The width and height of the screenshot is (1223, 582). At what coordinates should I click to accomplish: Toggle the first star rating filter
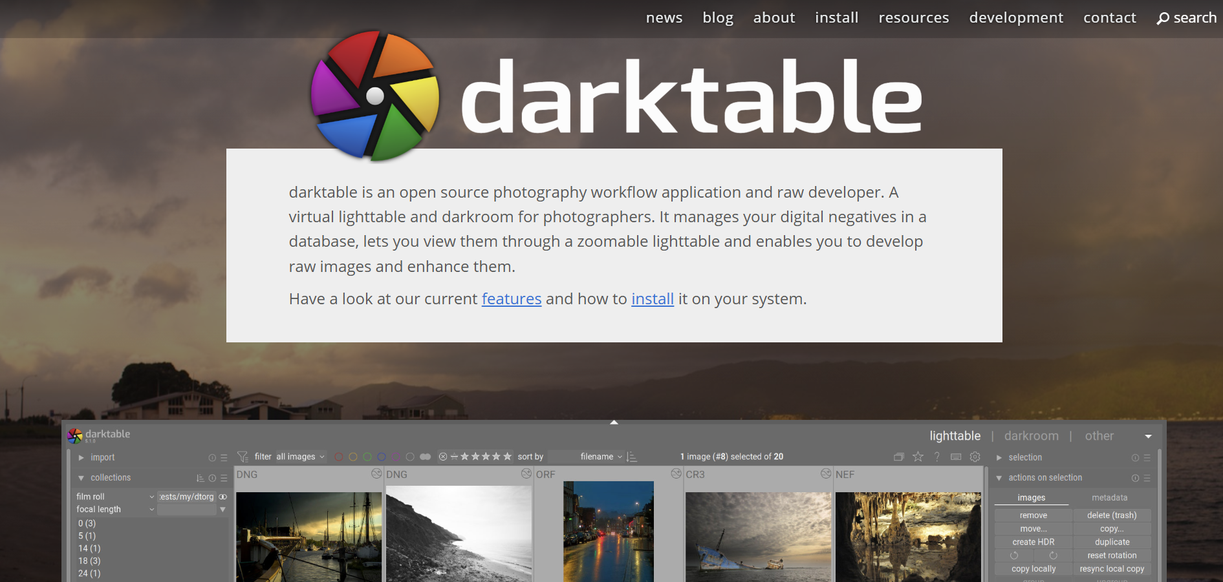pyautogui.click(x=464, y=457)
